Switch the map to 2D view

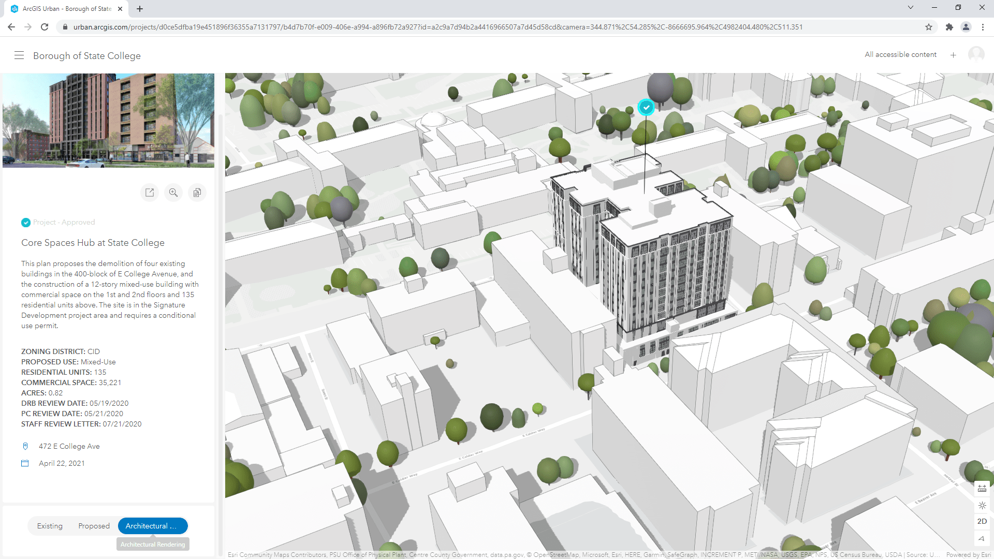click(982, 521)
